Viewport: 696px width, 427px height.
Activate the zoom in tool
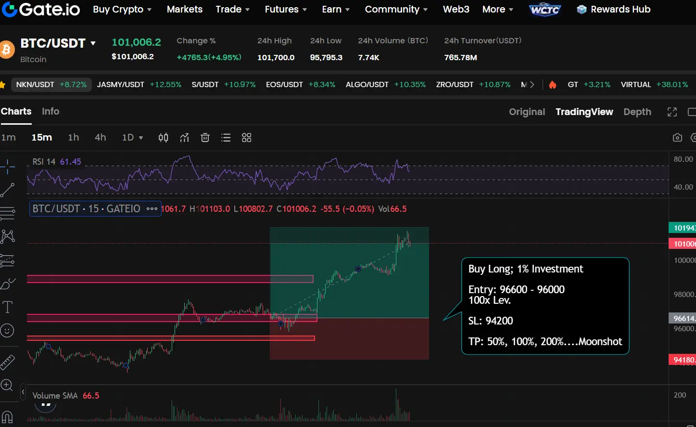point(7,385)
